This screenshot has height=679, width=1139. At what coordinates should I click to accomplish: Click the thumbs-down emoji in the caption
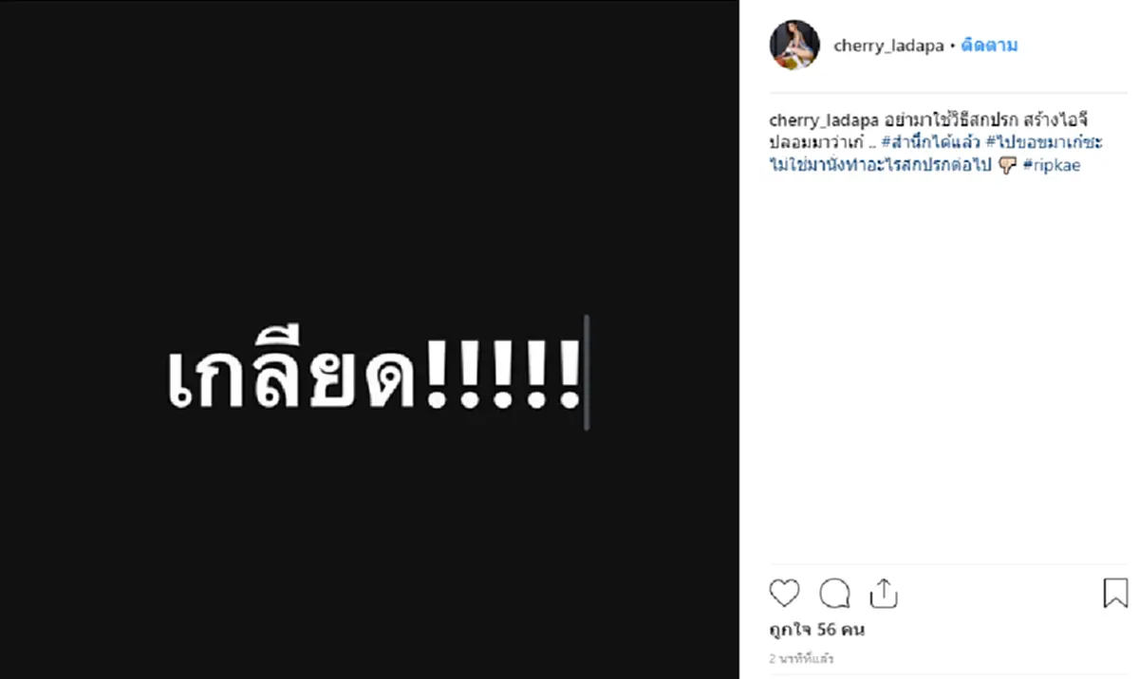tap(1006, 164)
